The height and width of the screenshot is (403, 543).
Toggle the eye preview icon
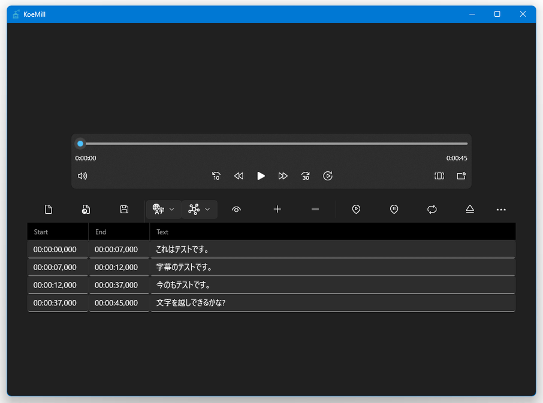pos(236,209)
